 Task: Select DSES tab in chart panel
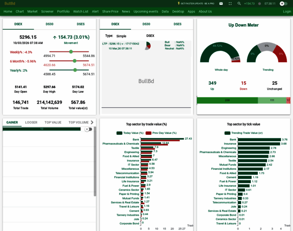click(x=177, y=24)
